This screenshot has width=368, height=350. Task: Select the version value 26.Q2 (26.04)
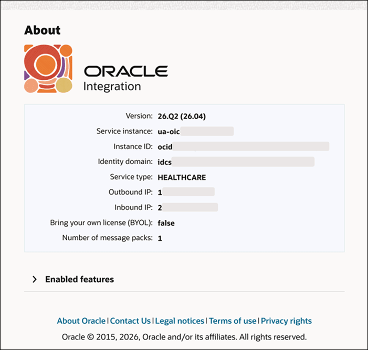(182, 116)
